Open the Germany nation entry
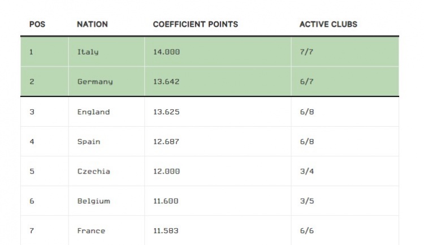This screenshot has width=424, height=245. 95,82
